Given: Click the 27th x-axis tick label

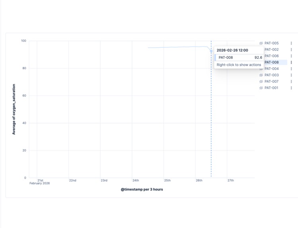Looking at the screenshot, I should 231,180.
